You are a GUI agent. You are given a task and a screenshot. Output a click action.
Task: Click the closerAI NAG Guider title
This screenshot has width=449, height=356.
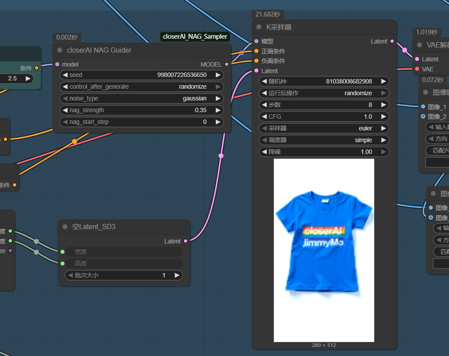99,50
